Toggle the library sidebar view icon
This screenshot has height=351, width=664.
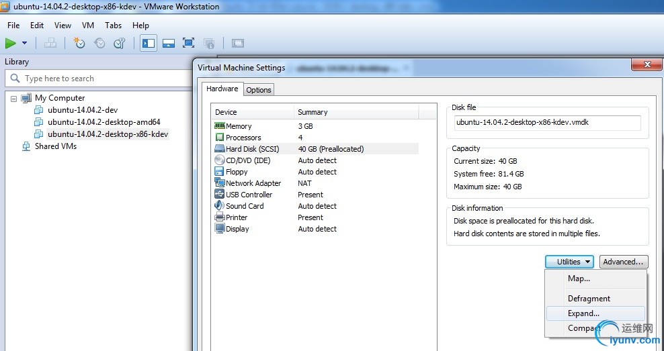pos(149,43)
